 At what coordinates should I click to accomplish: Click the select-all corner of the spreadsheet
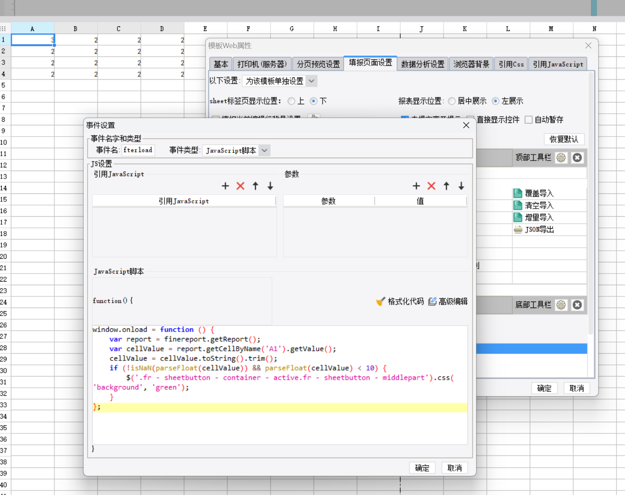pyautogui.click(x=5, y=28)
